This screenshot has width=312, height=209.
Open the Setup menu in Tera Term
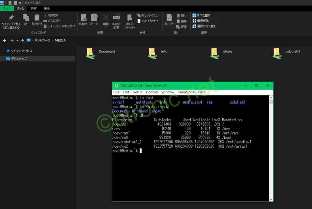(137, 92)
